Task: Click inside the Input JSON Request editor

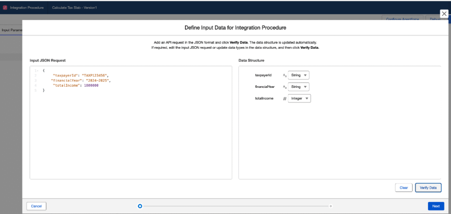Action: (131, 123)
